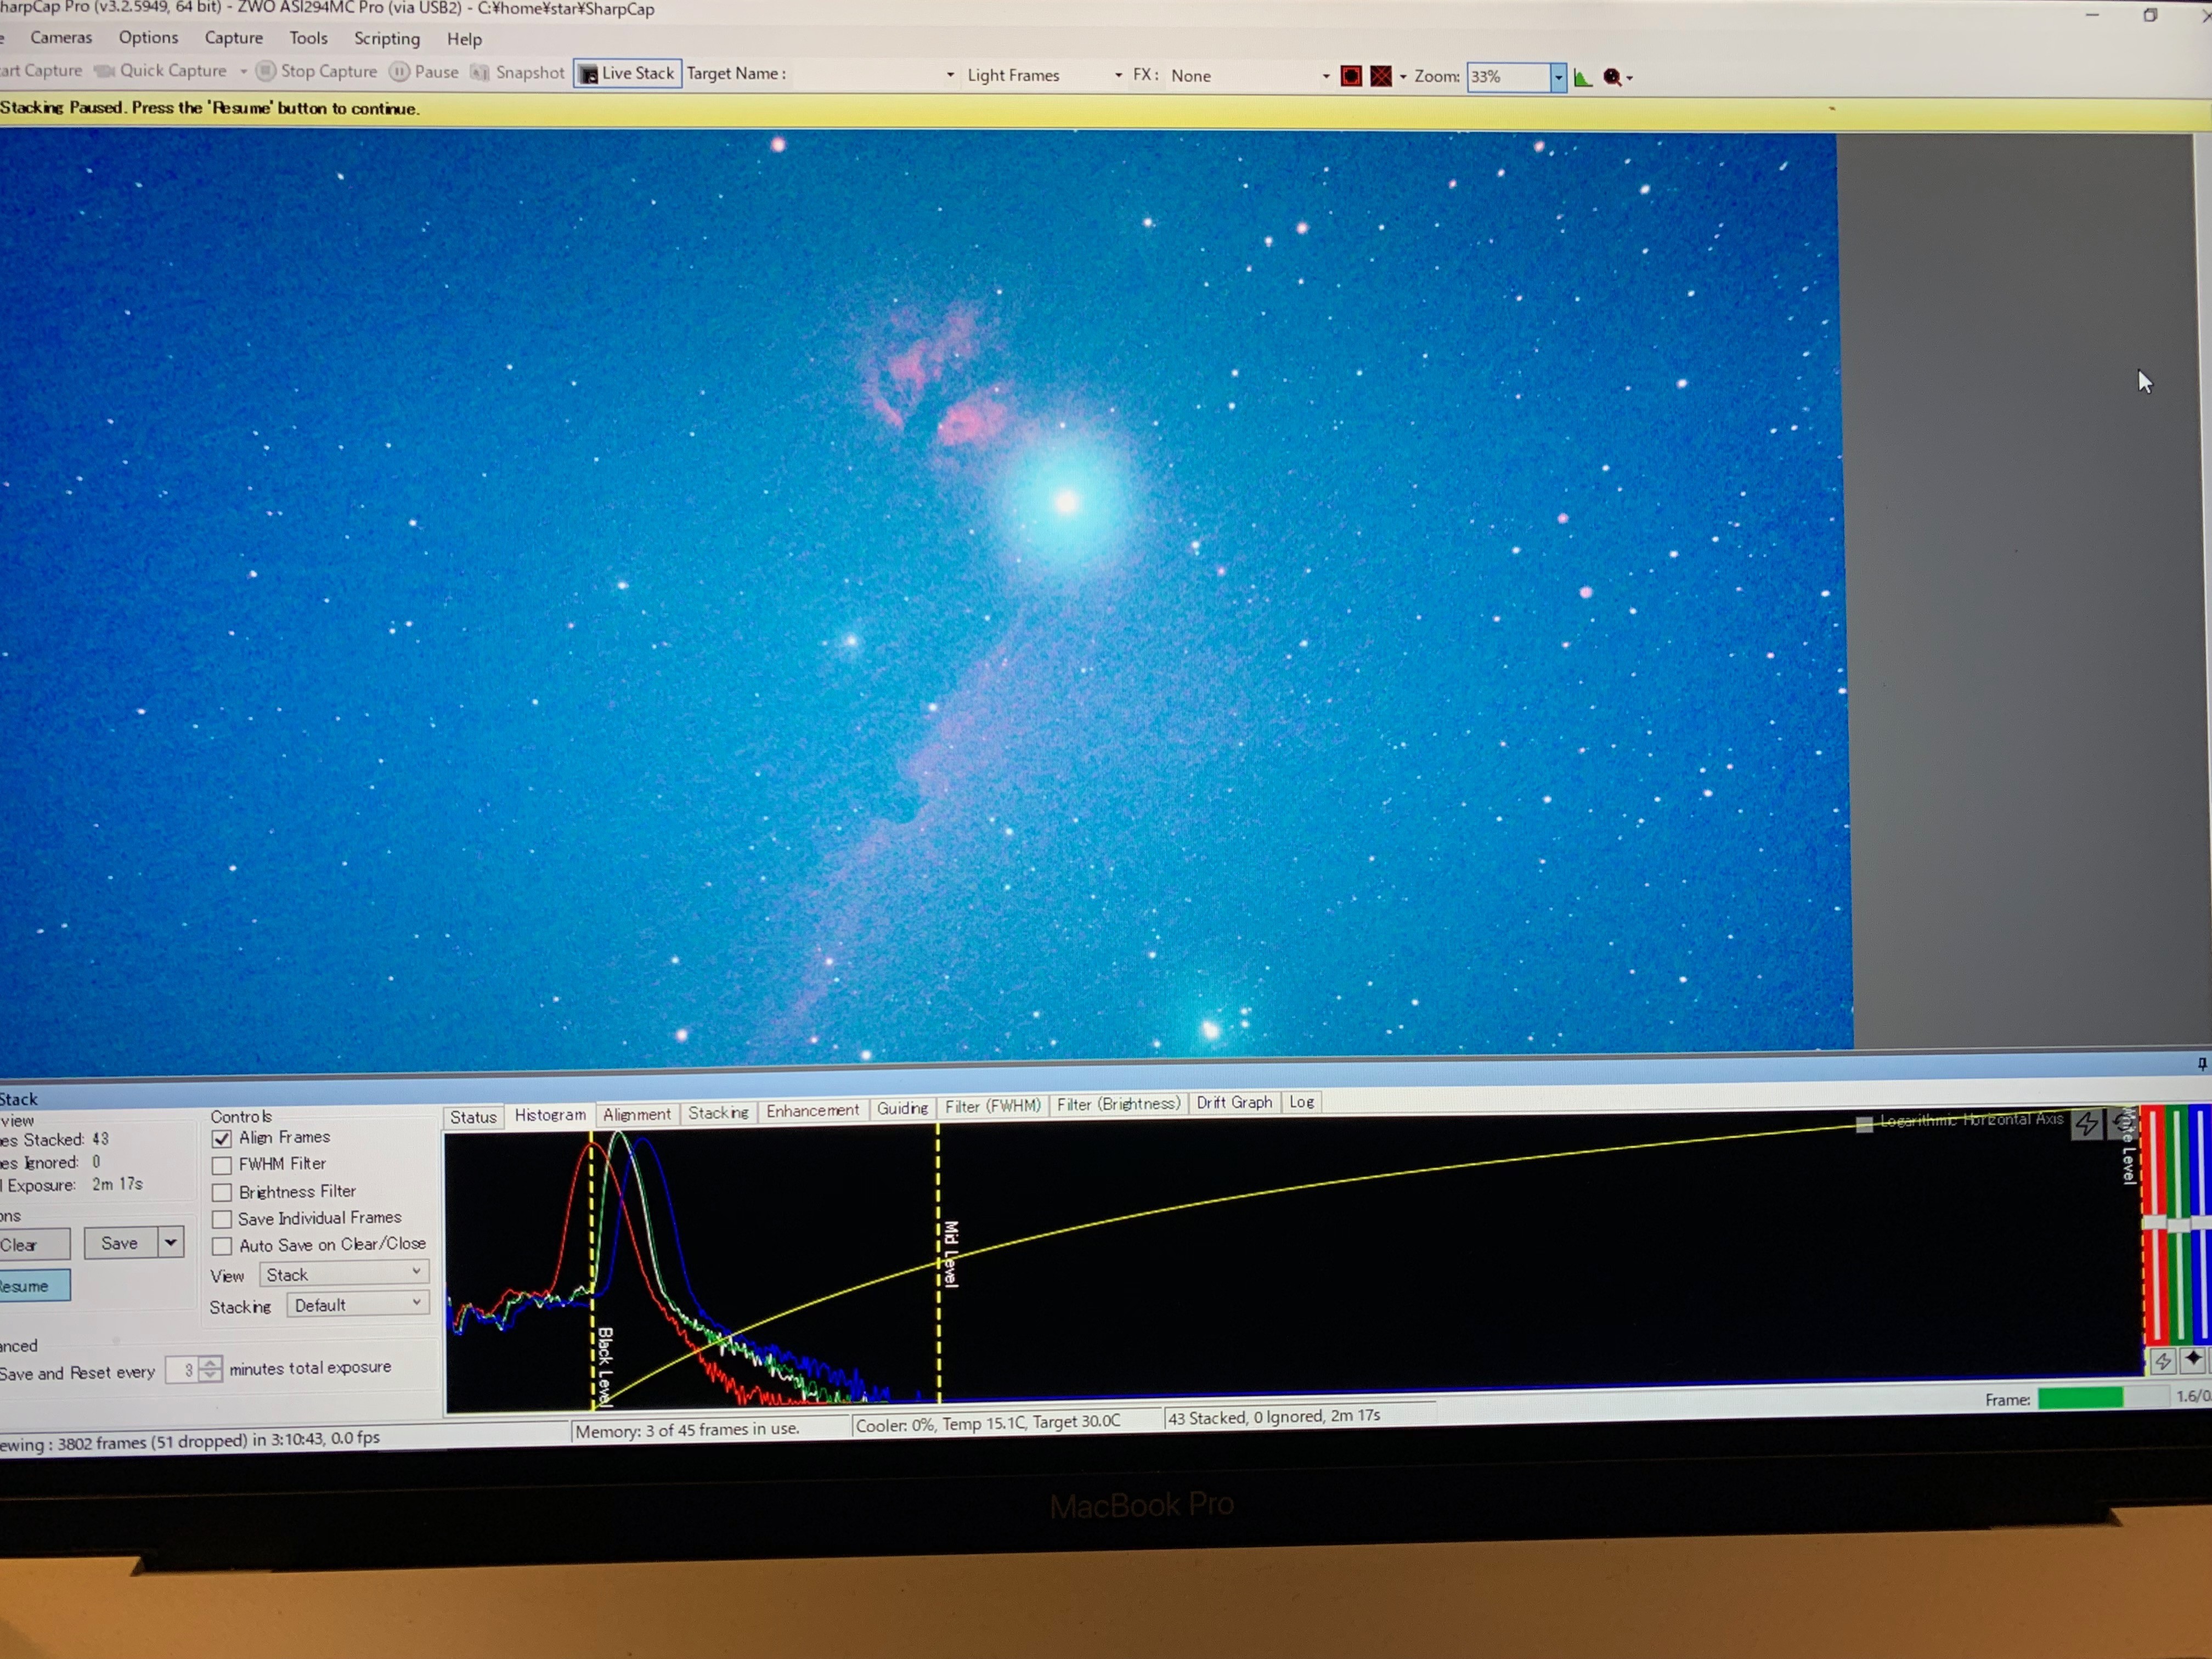
Task: Toggle the Live Stack toolbar button
Action: point(627,73)
